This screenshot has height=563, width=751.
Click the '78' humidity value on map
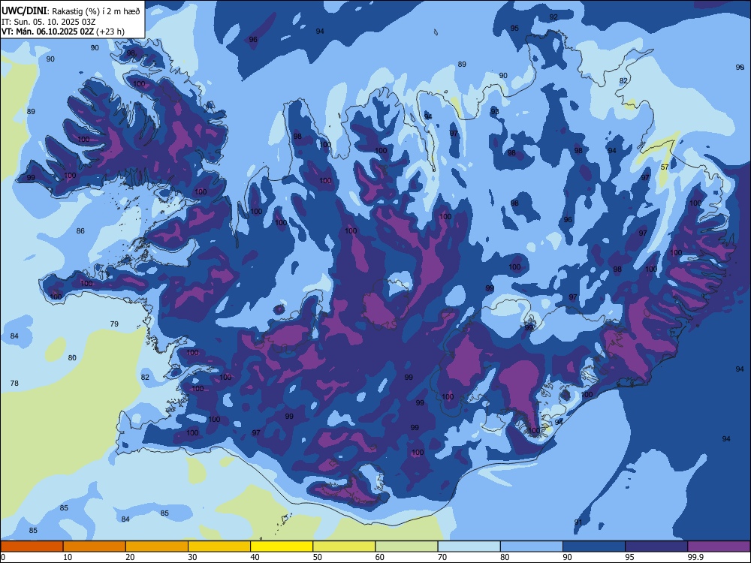click(14, 383)
